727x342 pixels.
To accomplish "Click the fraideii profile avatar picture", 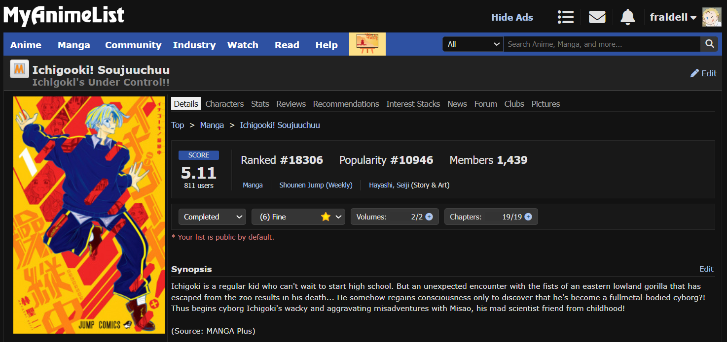I will pos(712,17).
